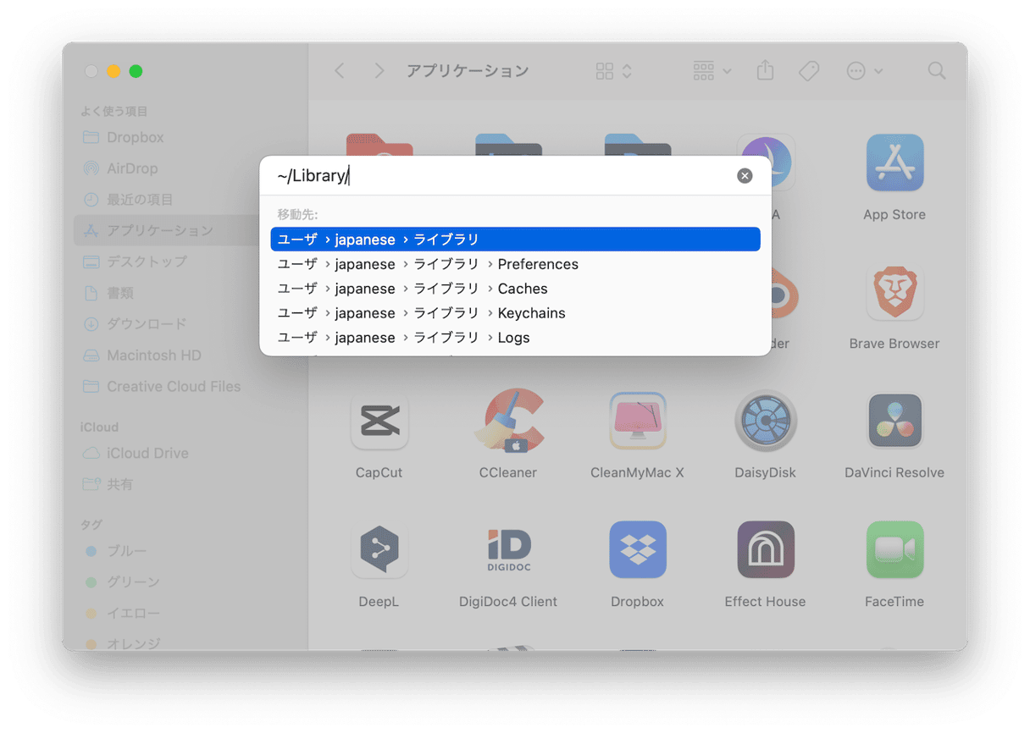Screen dimensions: 1030x733
Task: Choose the ライブラリ › Preferences suggestion
Action: click(x=515, y=264)
